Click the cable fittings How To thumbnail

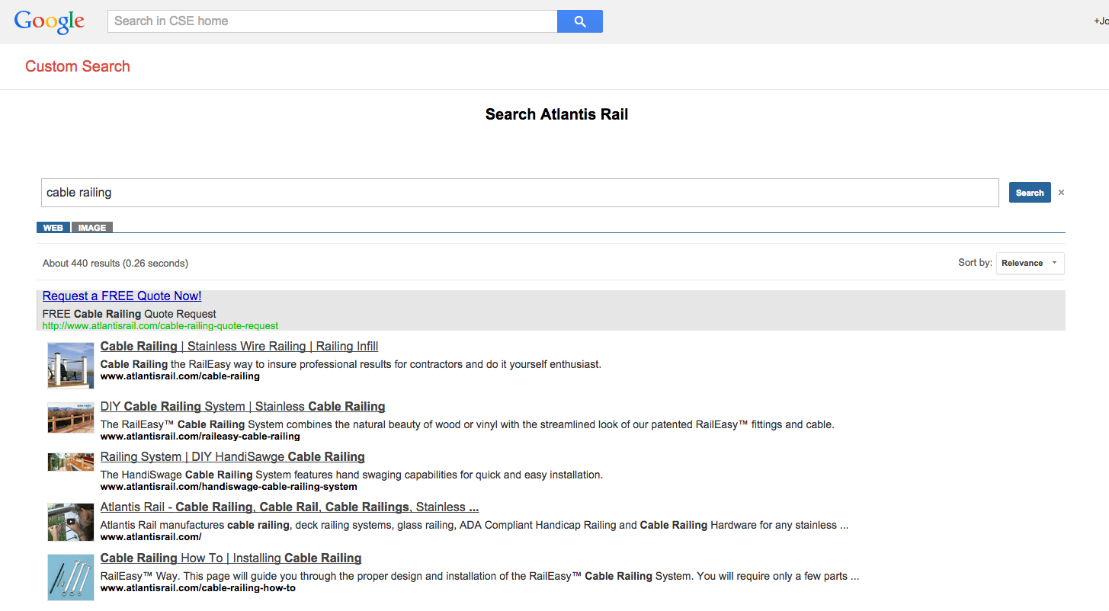coord(70,577)
